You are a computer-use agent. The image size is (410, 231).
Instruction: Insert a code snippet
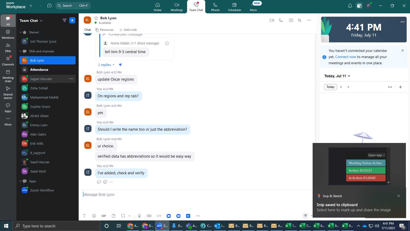(159, 216)
